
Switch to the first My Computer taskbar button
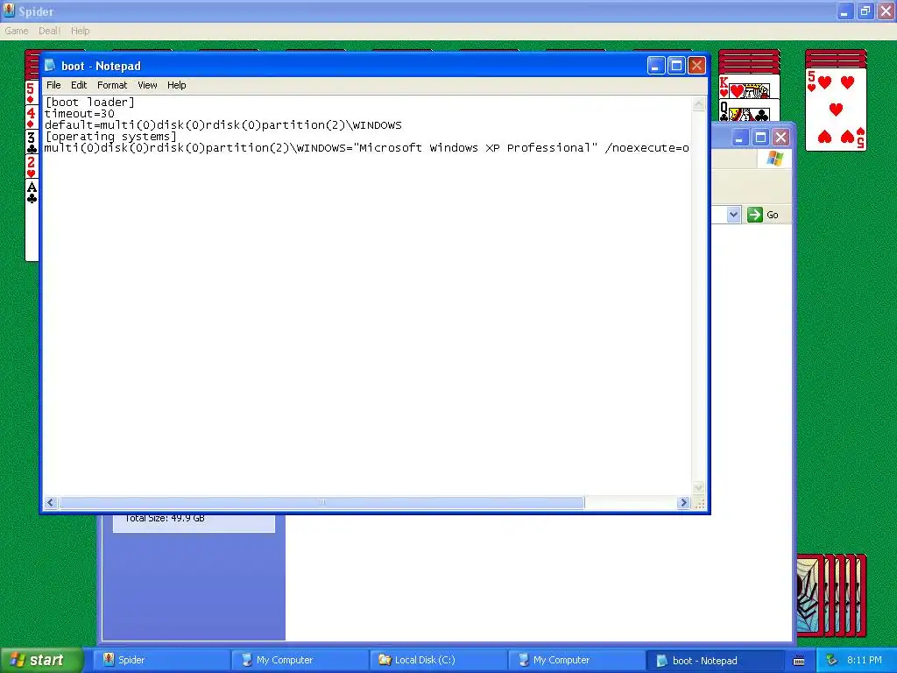point(300,660)
